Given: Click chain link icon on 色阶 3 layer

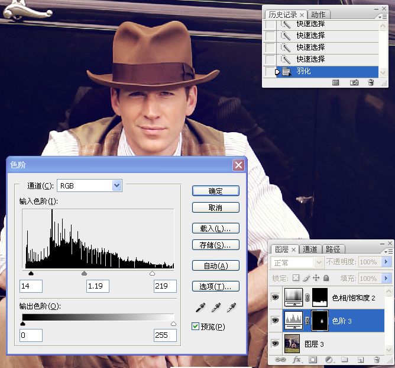Looking at the screenshot, I should click(307, 321).
